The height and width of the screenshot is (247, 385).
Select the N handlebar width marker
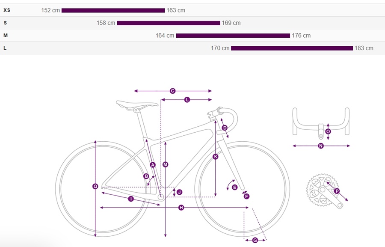321,146
